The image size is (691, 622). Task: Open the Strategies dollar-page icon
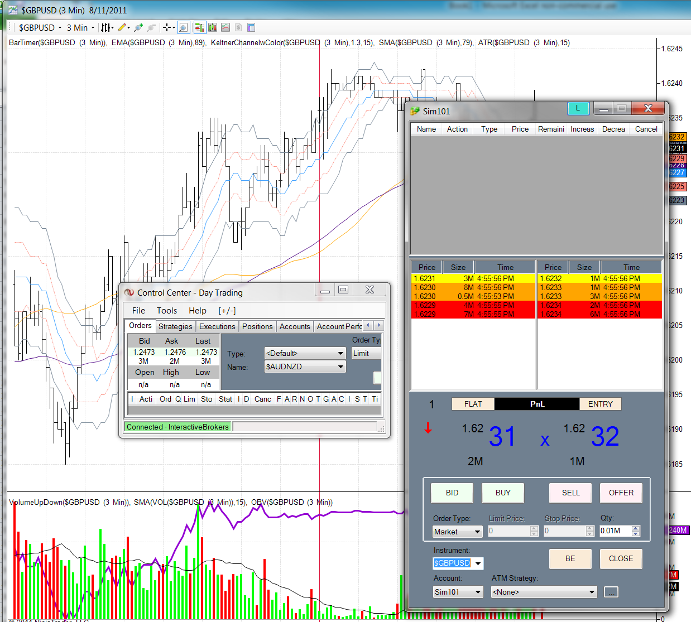click(x=238, y=27)
